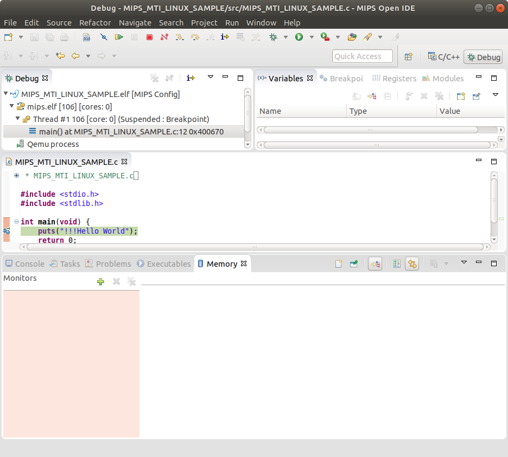Open the Debug view menu triangle

211,77
